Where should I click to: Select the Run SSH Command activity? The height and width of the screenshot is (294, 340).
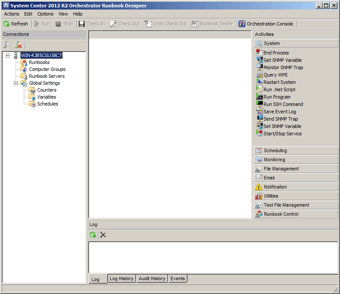280,104
